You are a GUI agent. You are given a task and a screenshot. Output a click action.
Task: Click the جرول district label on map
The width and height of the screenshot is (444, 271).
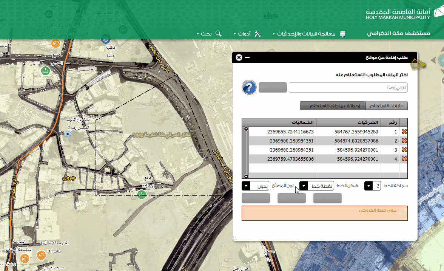(x=69, y=178)
